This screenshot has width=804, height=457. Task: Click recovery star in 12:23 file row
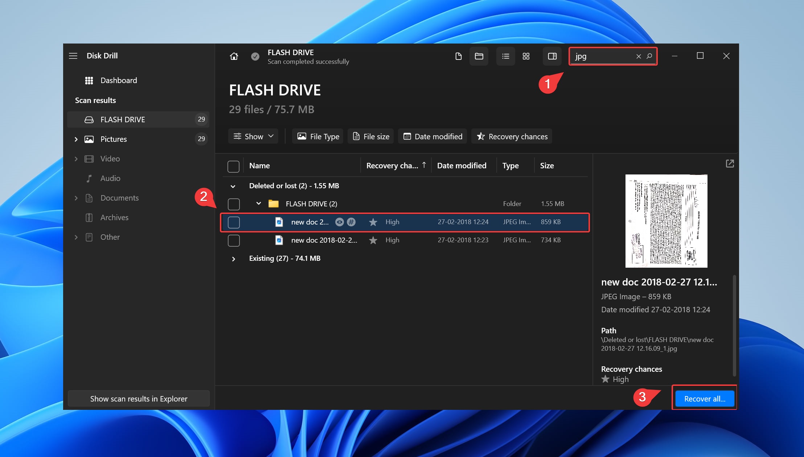(x=373, y=240)
